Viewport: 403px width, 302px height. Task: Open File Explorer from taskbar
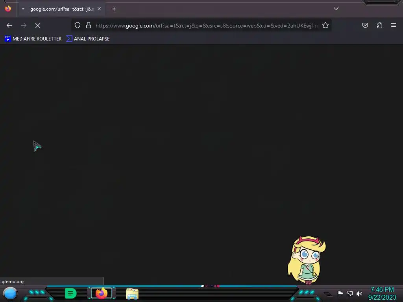pos(132,294)
